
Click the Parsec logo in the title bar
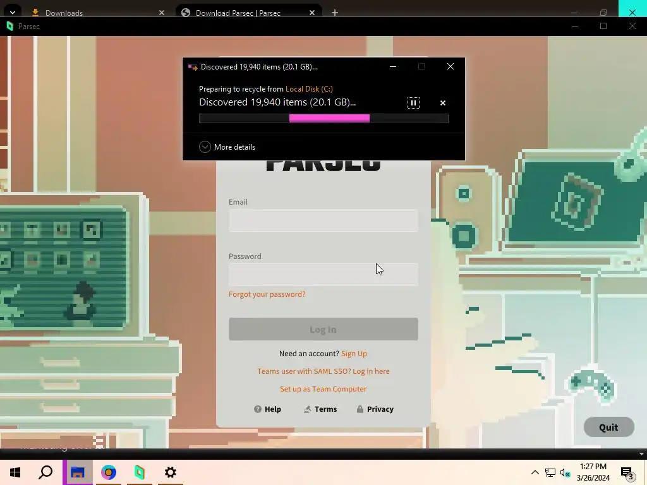tap(10, 27)
